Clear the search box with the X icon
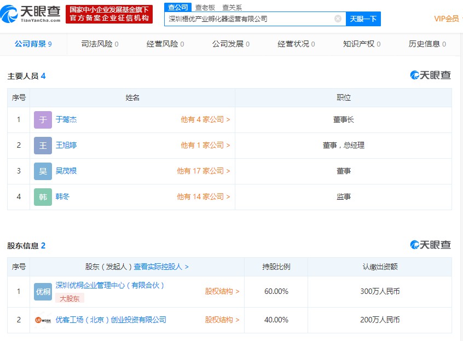The width and height of the screenshot is (463, 341). coord(338,19)
